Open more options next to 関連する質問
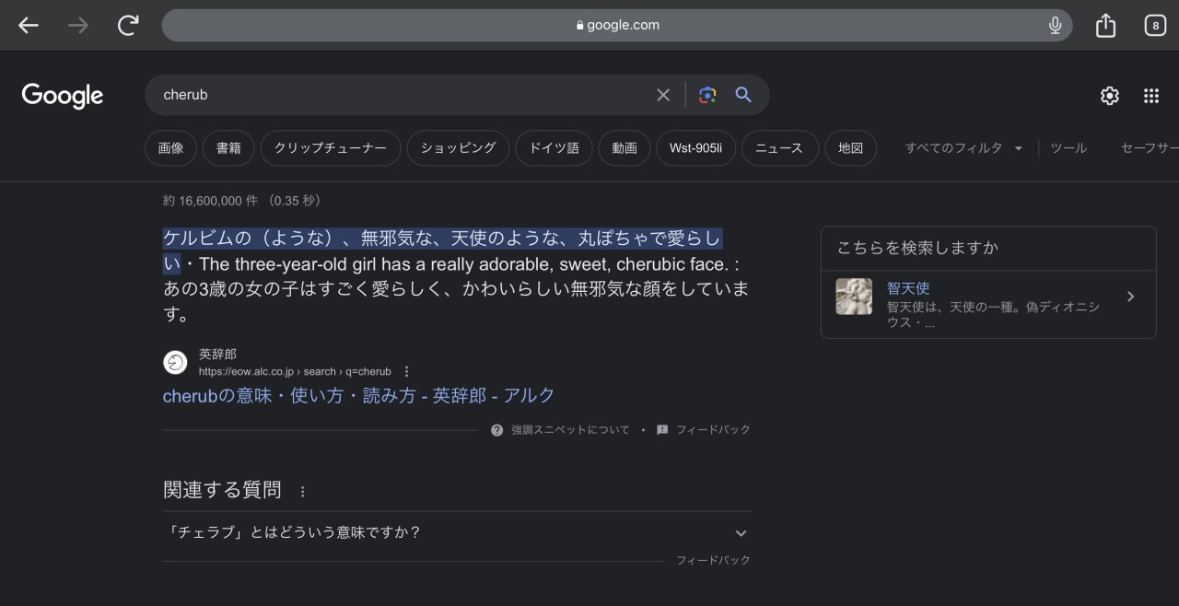The image size is (1179, 606). click(302, 492)
